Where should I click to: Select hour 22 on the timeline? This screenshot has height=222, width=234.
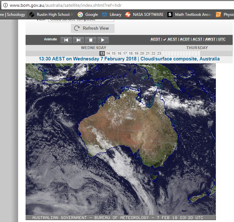153,53
